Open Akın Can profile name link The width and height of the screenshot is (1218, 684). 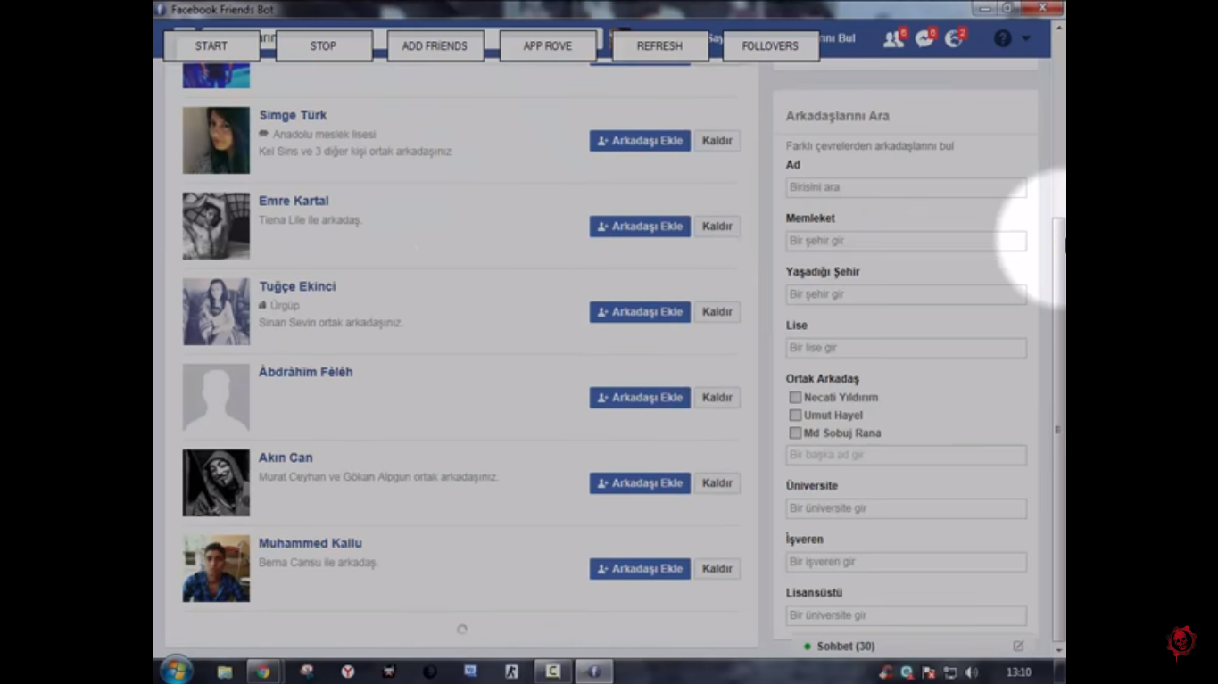click(286, 457)
